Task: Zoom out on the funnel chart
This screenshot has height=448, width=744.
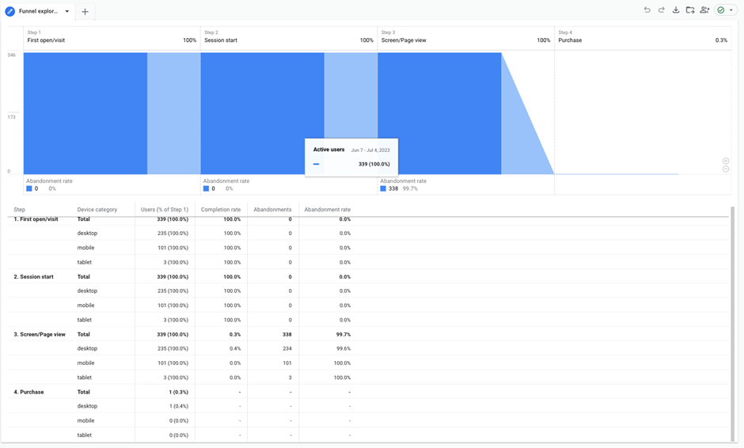Action: tap(726, 169)
